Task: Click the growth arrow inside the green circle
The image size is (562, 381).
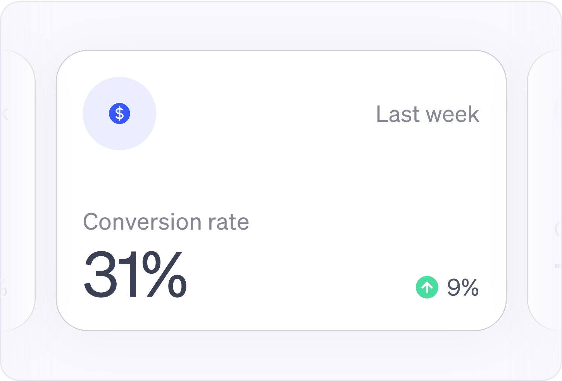Action: pyautogui.click(x=428, y=287)
